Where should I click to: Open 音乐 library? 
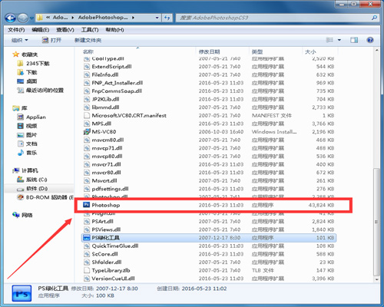click(x=27, y=153)
